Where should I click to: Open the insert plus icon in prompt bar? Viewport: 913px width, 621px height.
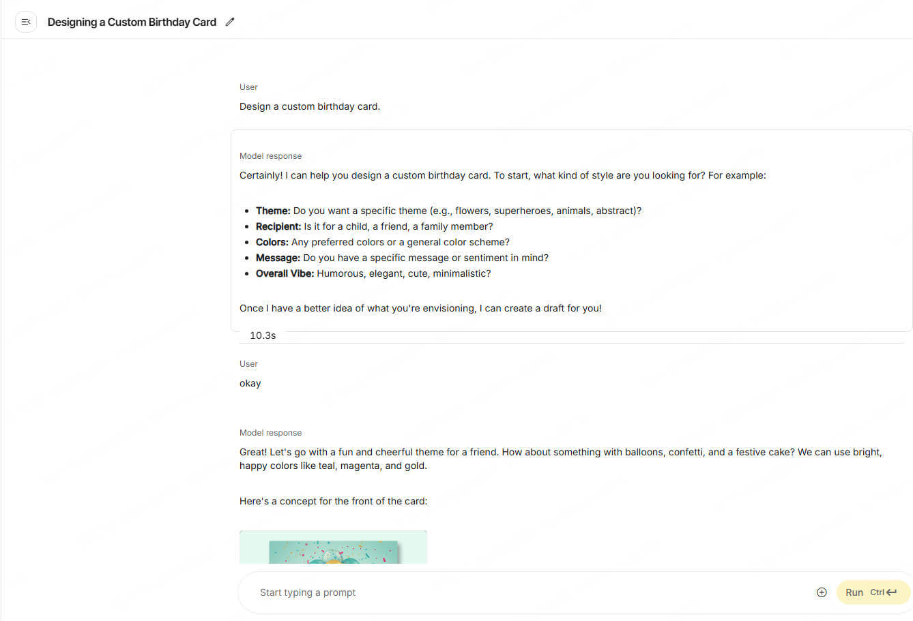point(822,592)
